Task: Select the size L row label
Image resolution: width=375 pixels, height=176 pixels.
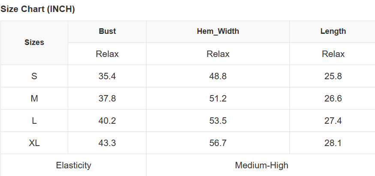Action: [x=34, y=121]
